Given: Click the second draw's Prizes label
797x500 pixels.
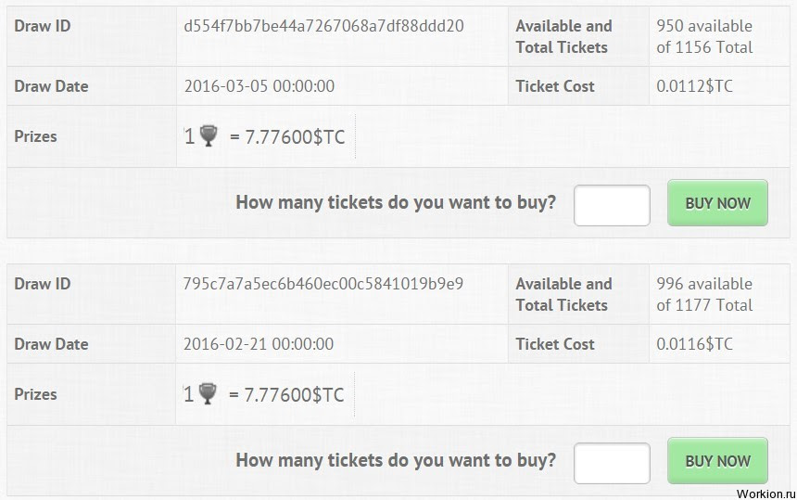Looking at the screenshot, I should (x=35, y=394).
